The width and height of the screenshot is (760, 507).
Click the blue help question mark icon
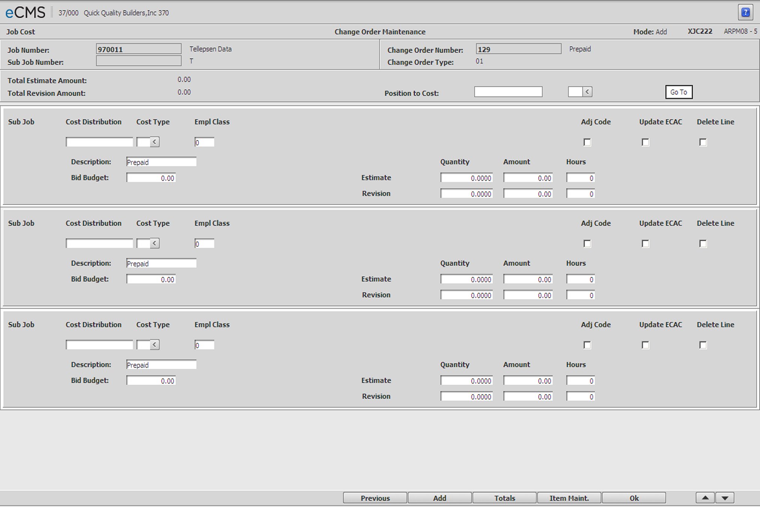(x=745, y=12)
